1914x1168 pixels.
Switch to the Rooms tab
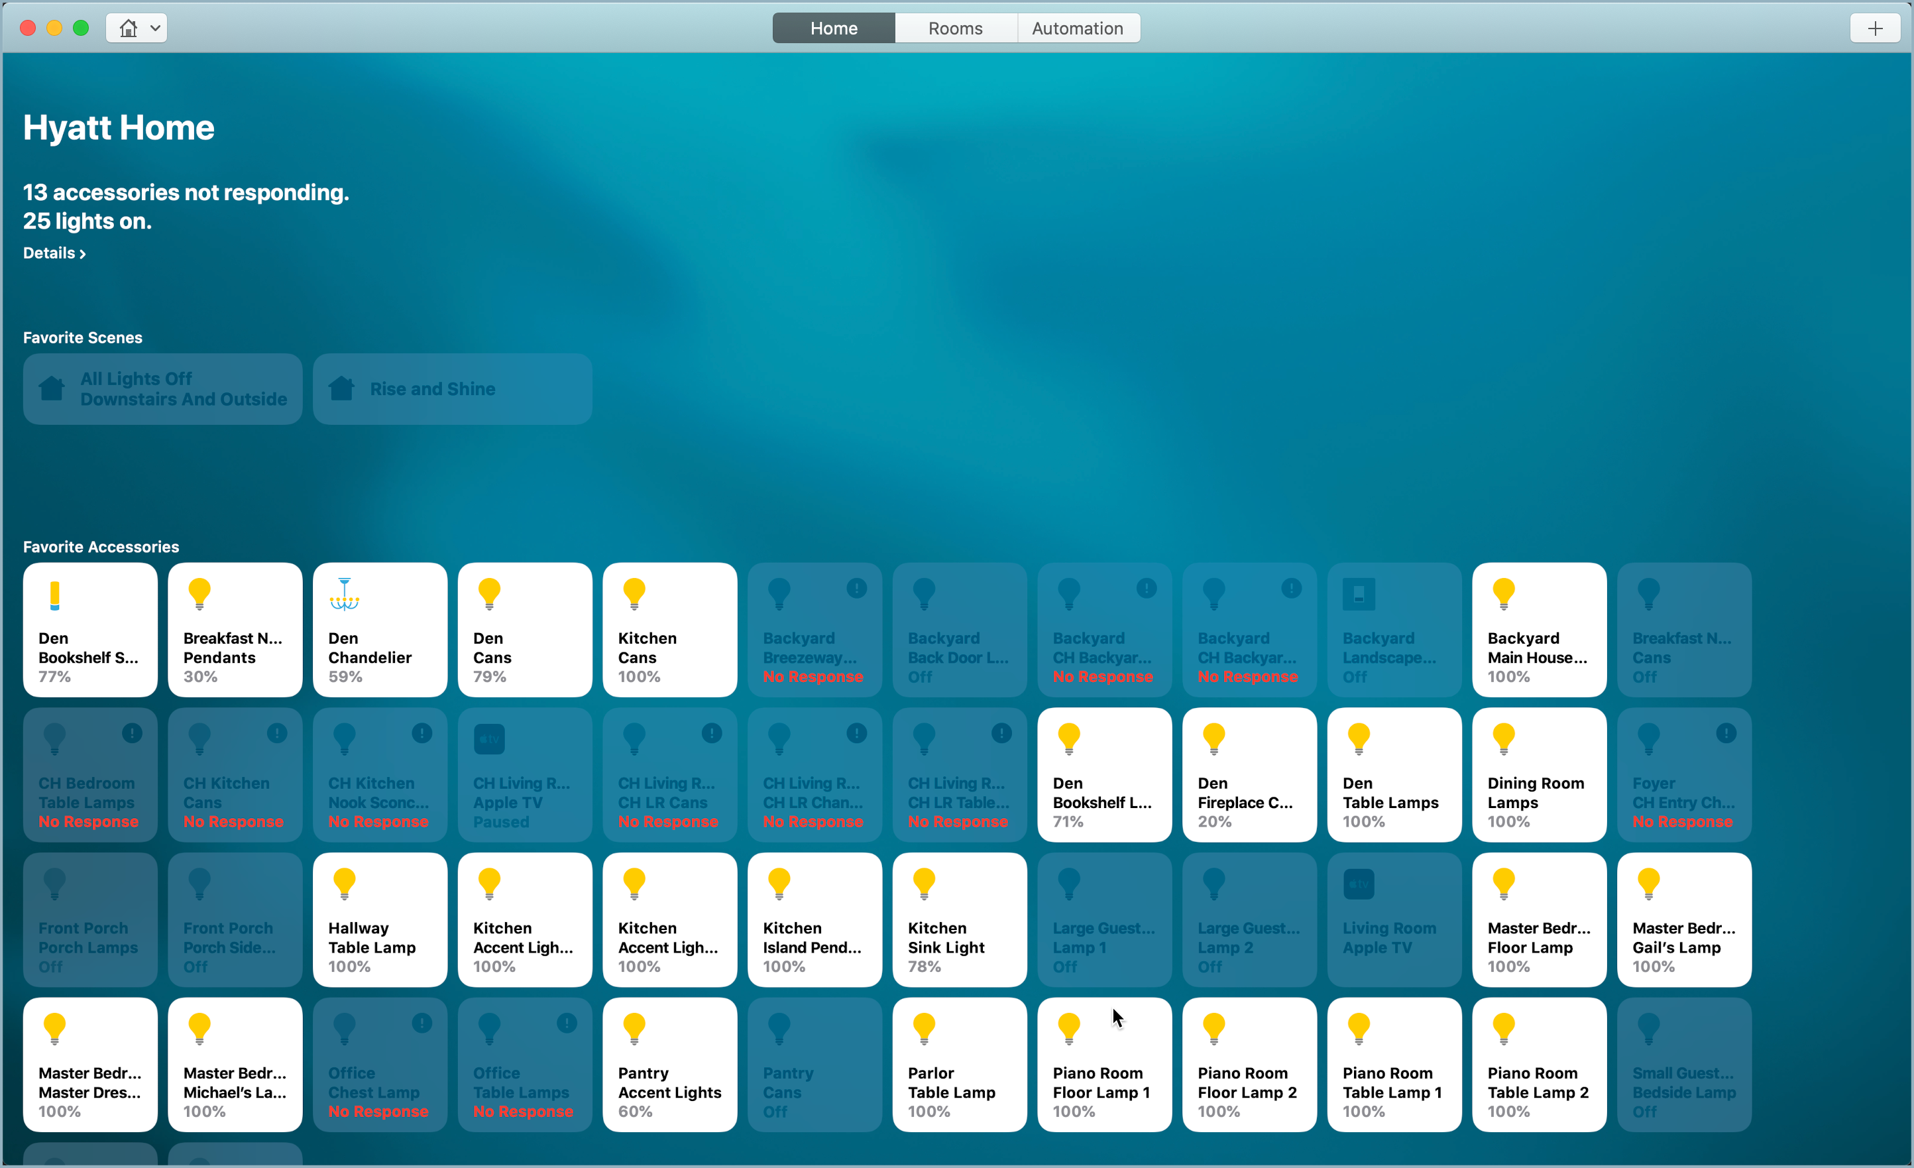coord(956,29)
